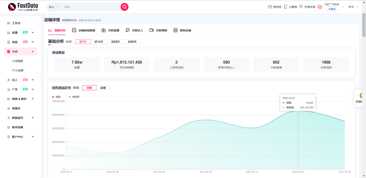Click the 商品 sidebar icon
Viewport: 366px width, 178px height.
pyautogui.click(x=8, y=42)
